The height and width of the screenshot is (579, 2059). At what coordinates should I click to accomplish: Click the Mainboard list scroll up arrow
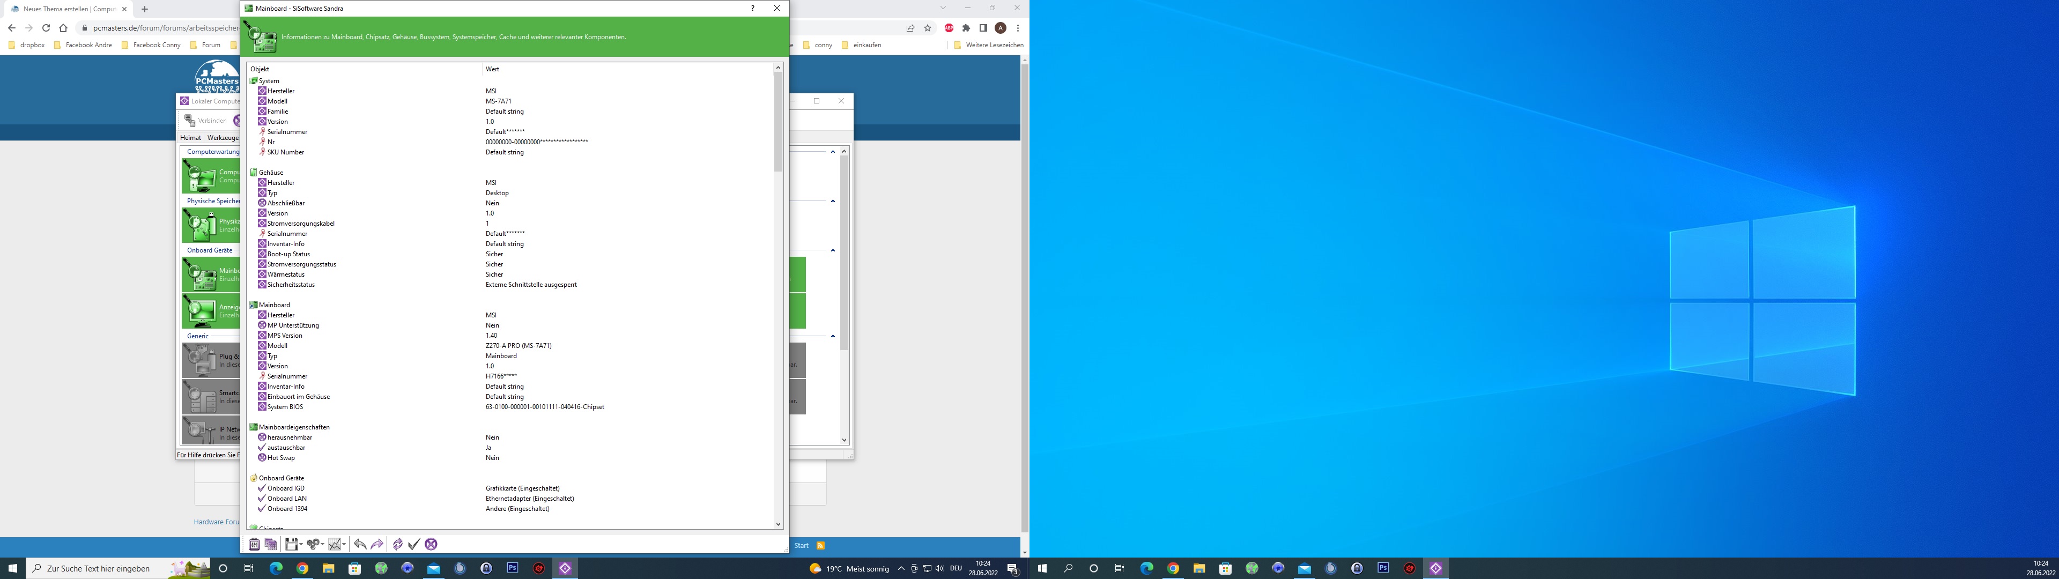pyautogui.click(x=779, y=68)
